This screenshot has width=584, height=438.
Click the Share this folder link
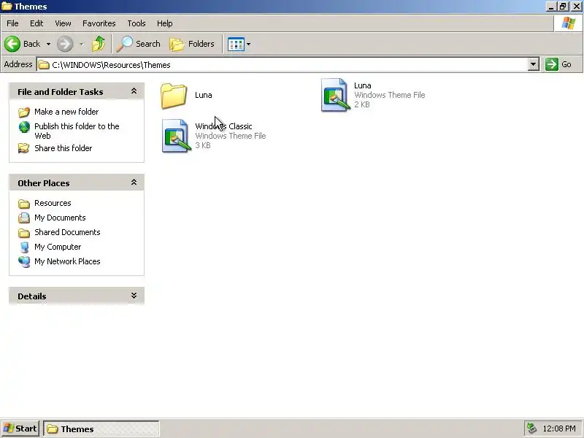pos(64,148)
